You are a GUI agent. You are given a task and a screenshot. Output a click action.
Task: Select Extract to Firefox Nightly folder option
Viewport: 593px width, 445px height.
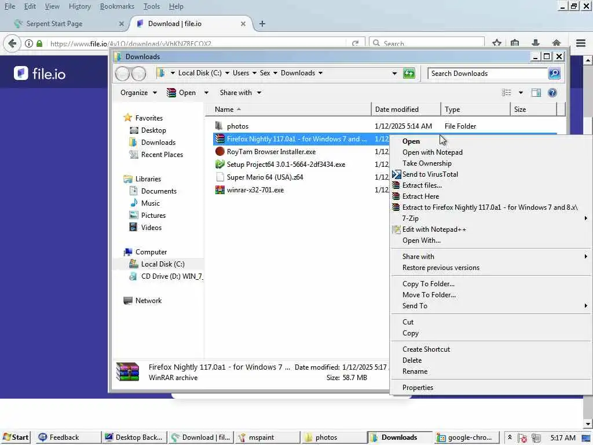tap(490, 207)
